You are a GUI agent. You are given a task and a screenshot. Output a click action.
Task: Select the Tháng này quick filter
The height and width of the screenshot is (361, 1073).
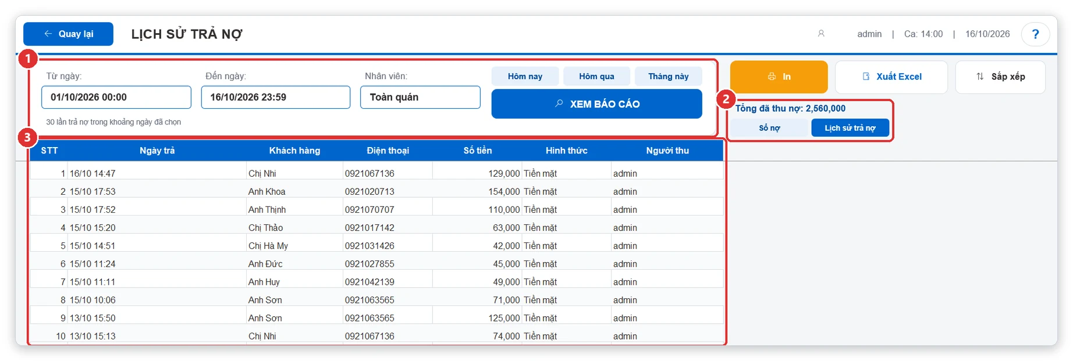click(x=668, y=76)
